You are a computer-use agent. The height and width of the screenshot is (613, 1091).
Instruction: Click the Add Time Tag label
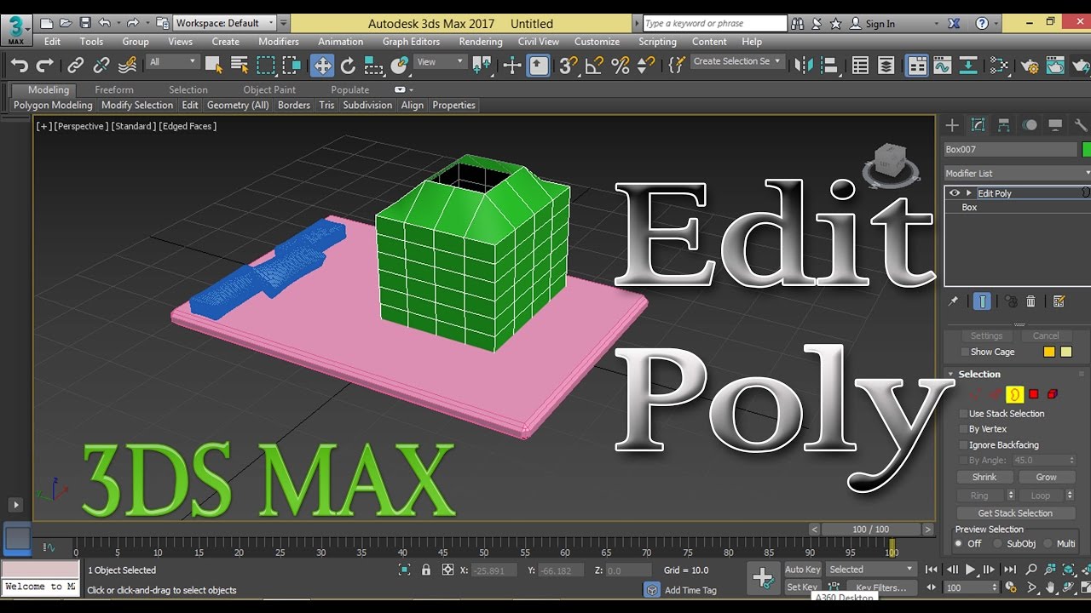[690, 590]
